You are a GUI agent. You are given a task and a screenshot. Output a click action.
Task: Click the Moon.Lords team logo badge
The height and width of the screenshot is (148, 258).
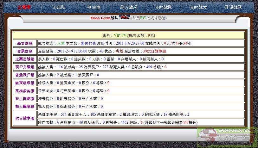(125, 18)
